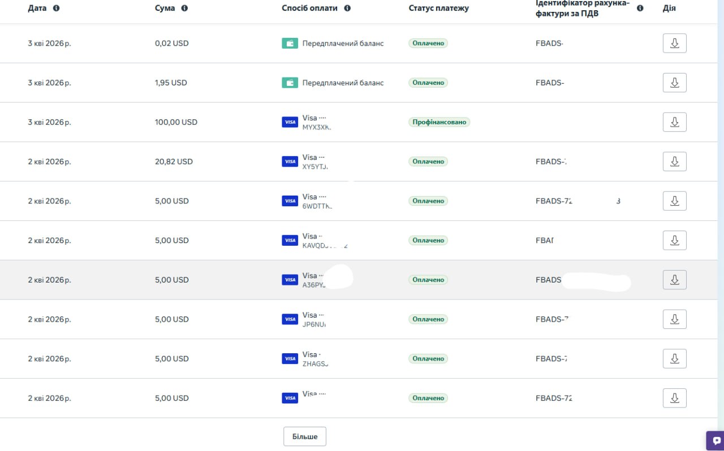Download receipt for Visa KAVQD payment
The width and height of the screenshot is (724, 451).
[674, 240]
